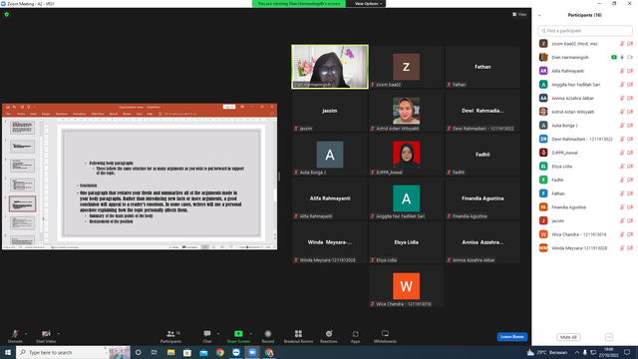Open Task View from the taskbar
The width and height of the screenshot is (638, 359).
pos(155,352)
